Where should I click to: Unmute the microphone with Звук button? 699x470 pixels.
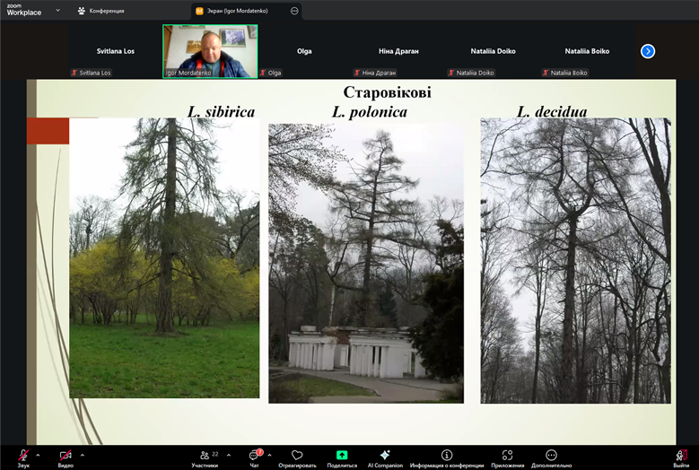[x=23, y=456]
